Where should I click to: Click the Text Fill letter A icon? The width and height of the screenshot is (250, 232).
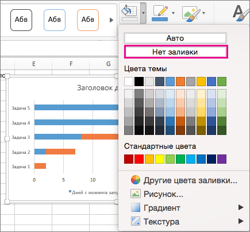(240, 13)
